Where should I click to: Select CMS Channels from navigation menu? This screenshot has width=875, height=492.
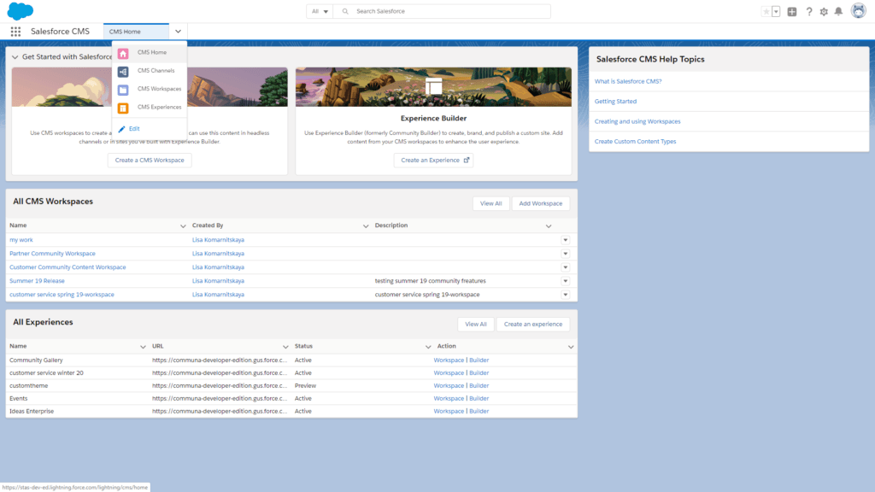coord(150,71)
